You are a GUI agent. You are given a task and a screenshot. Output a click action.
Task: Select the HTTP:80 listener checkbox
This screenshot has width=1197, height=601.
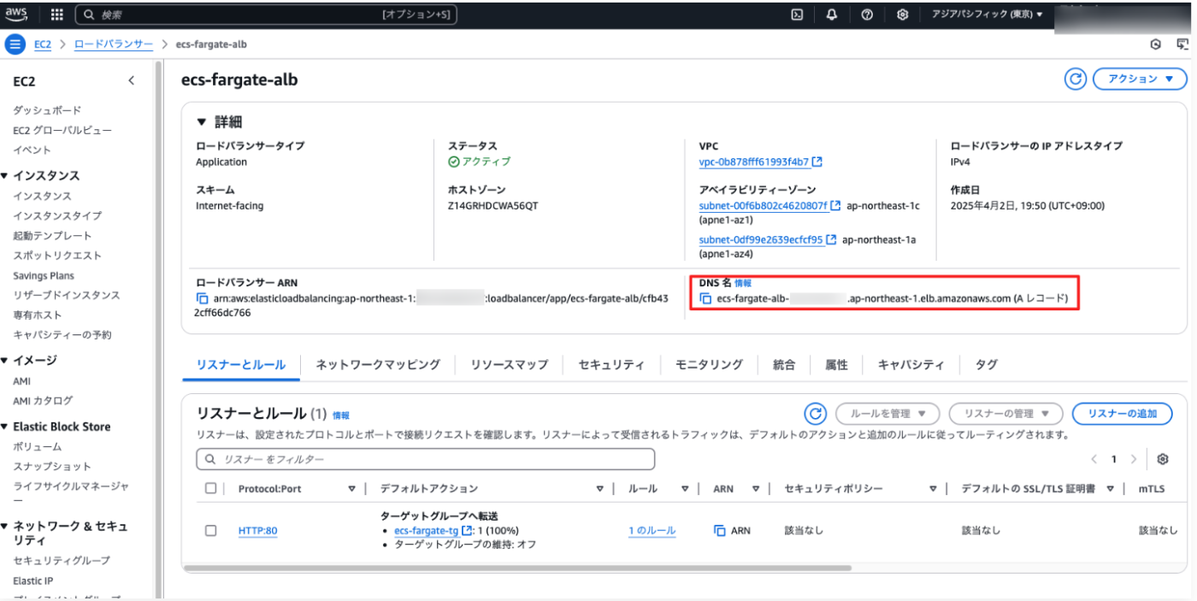tap(210, 531)
